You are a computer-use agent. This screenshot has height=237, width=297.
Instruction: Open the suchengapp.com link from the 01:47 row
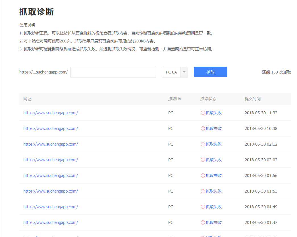(x=51, y=222)
